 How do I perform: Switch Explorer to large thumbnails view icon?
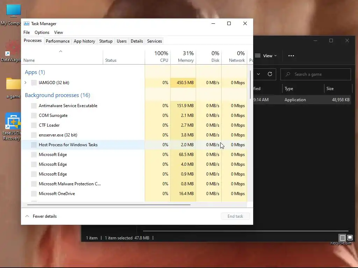coord(350,238)
